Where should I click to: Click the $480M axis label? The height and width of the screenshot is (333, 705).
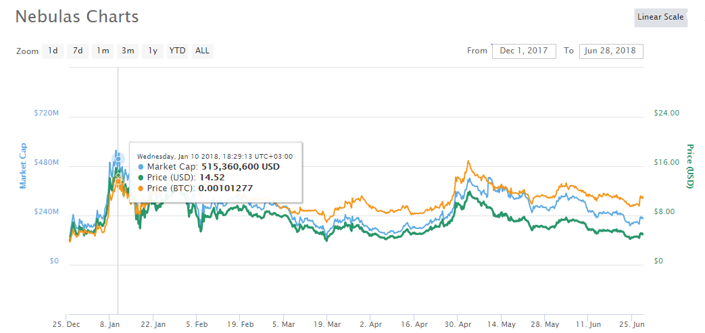tap(47, 162)
